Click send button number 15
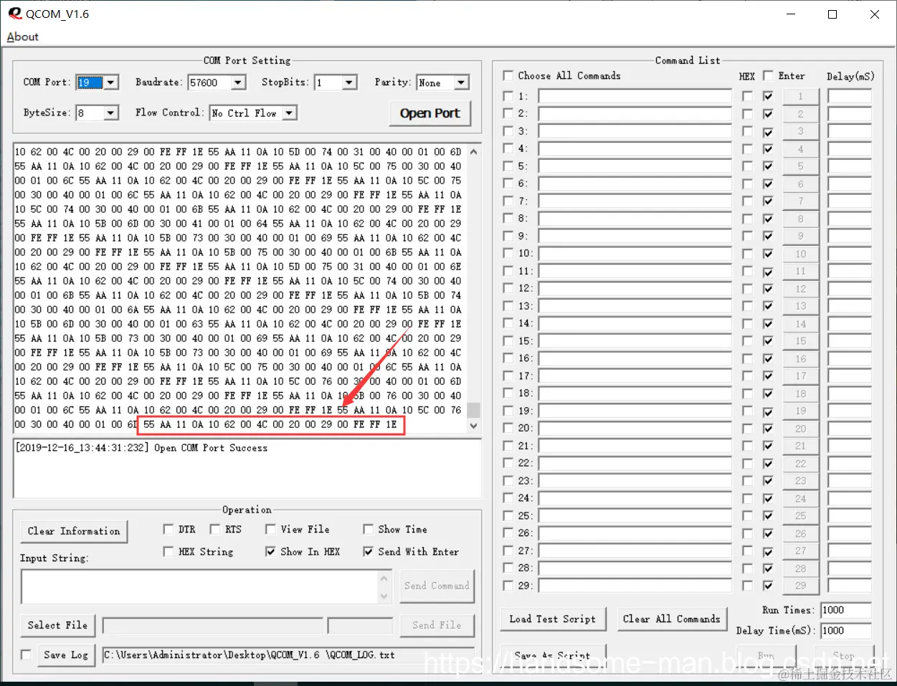The image size is (897, 686). [801, 341]
